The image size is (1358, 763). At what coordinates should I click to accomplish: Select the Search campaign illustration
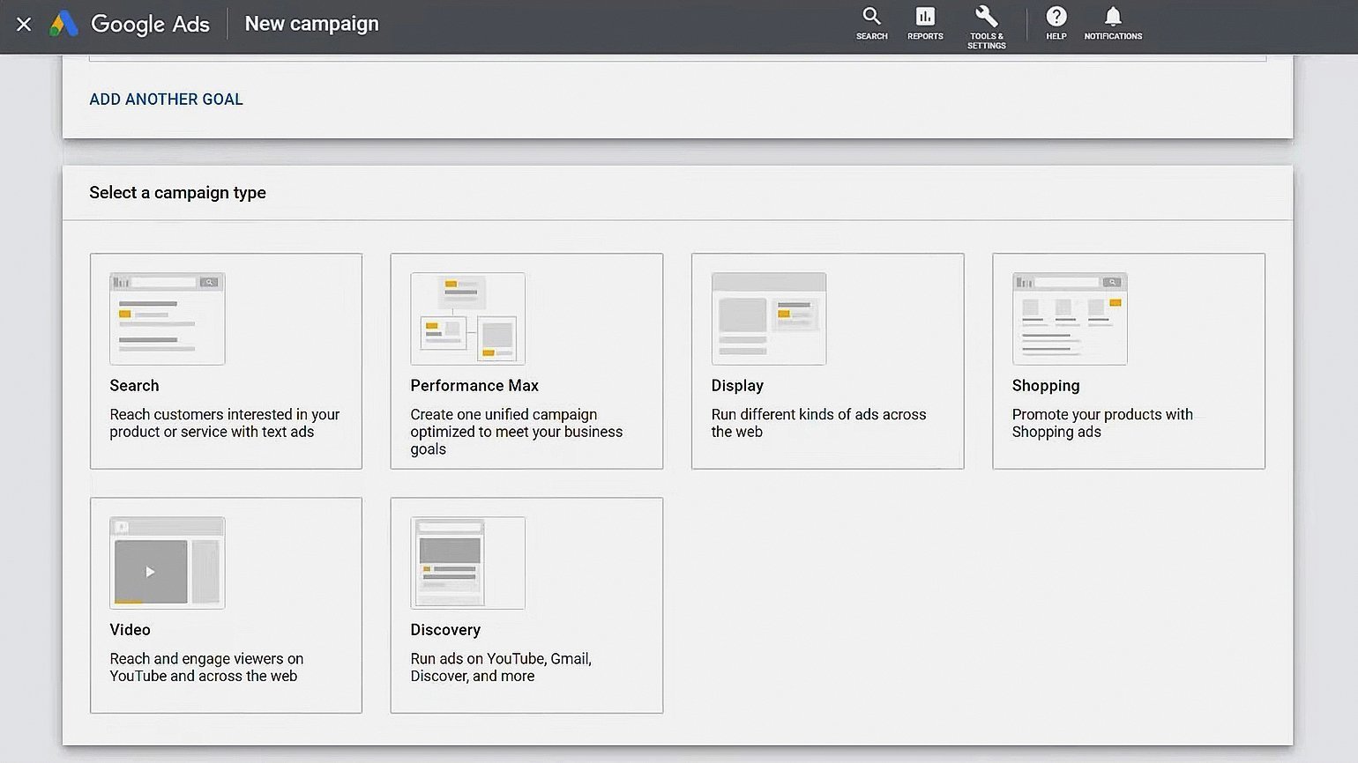(168, 319)
